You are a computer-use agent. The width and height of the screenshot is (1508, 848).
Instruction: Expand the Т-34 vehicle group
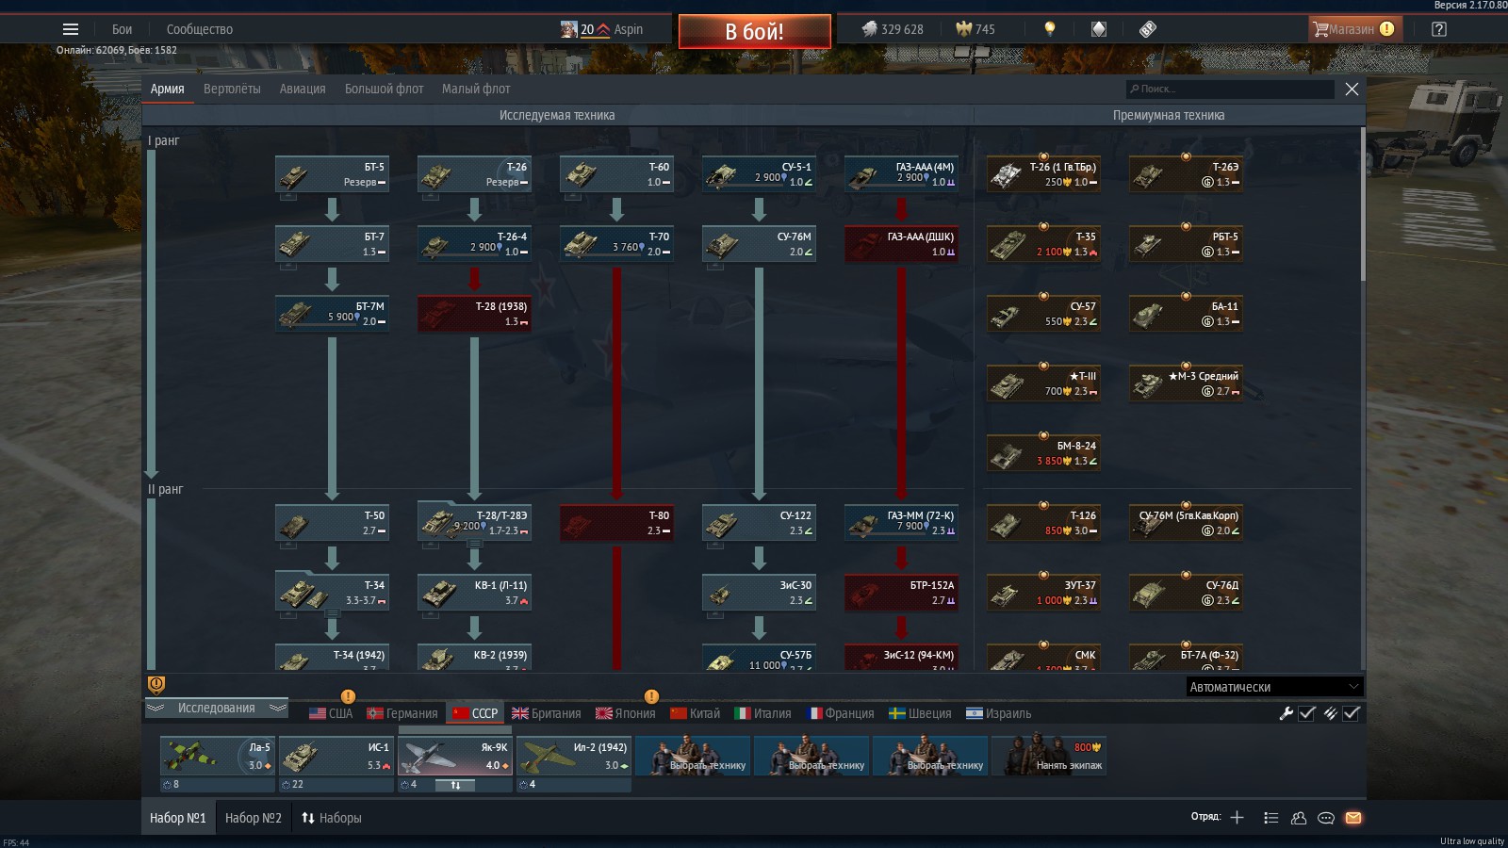(x=332, y=614)
